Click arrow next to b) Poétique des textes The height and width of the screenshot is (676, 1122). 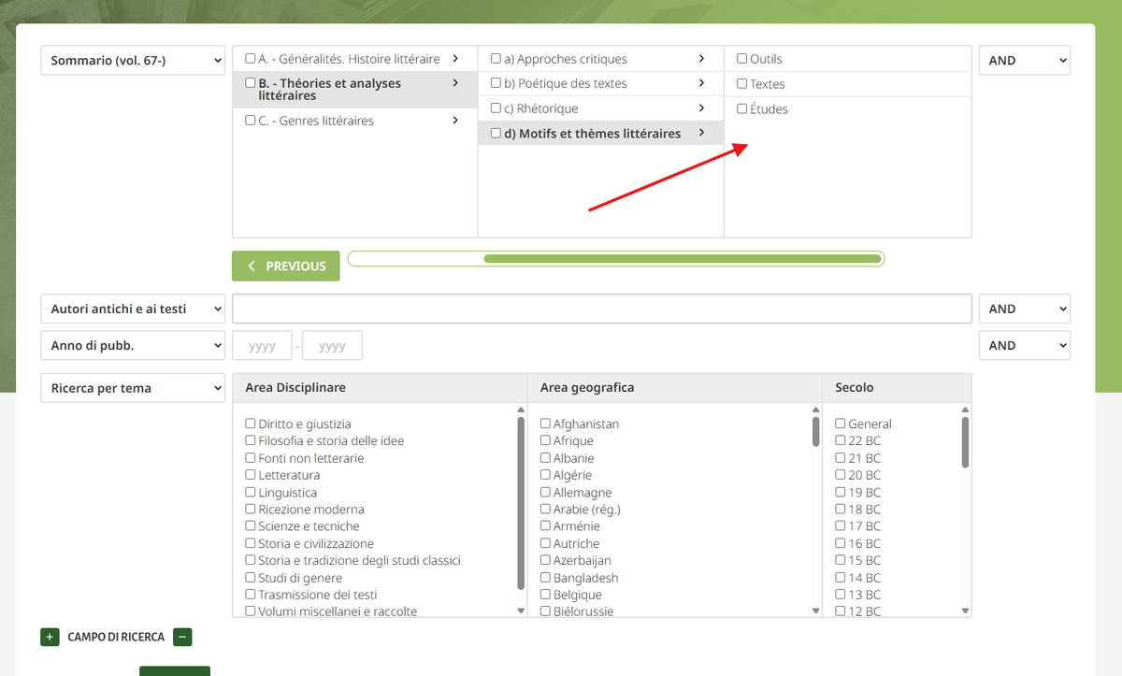coord(701,83)
